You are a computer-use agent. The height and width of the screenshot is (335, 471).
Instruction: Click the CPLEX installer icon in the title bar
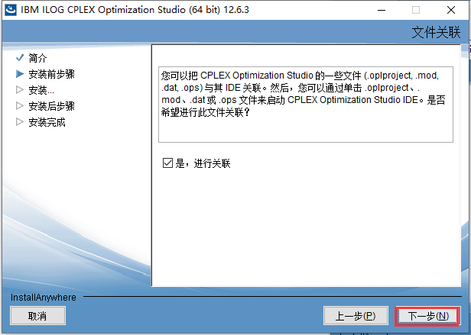pyautogui.click(x=11, y=10)
